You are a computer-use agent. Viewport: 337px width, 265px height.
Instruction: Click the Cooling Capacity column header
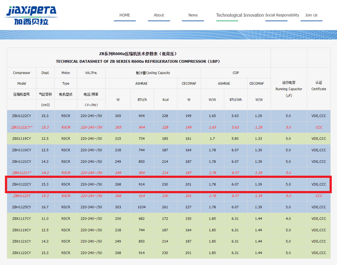point(152,72)
